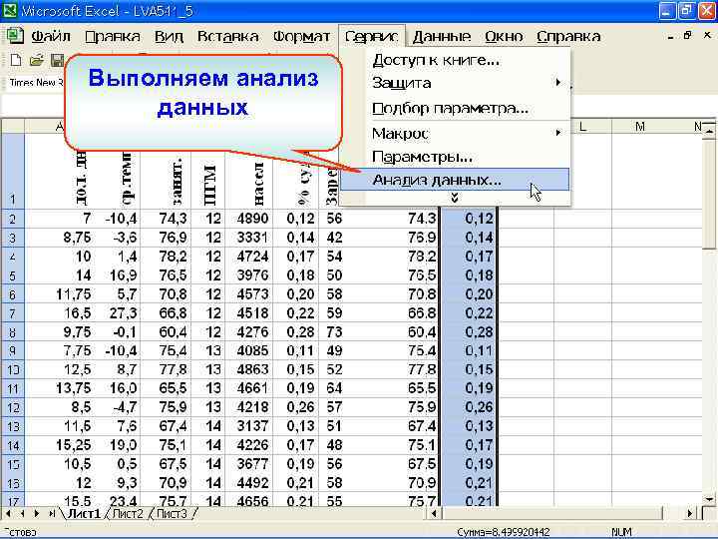Click the Сервис menu header

(371, 36)
